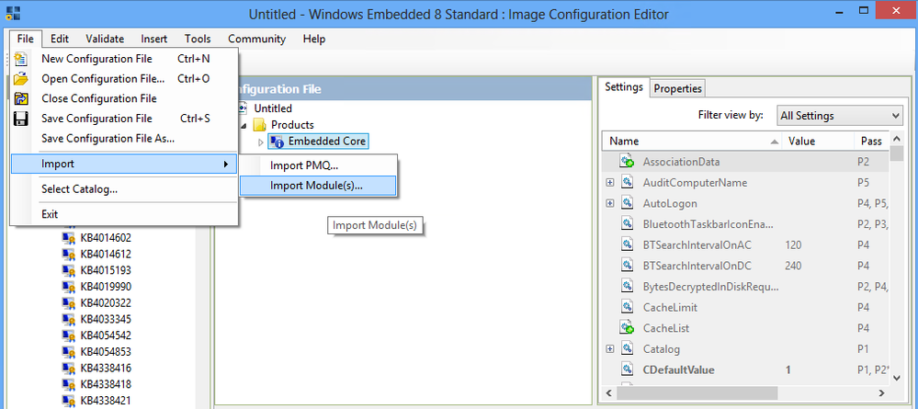Image resolution: width=918 pixels, height=409 pixels.
Task: Expand the Embedded Core tree node
Action: (x=261, y=142)
